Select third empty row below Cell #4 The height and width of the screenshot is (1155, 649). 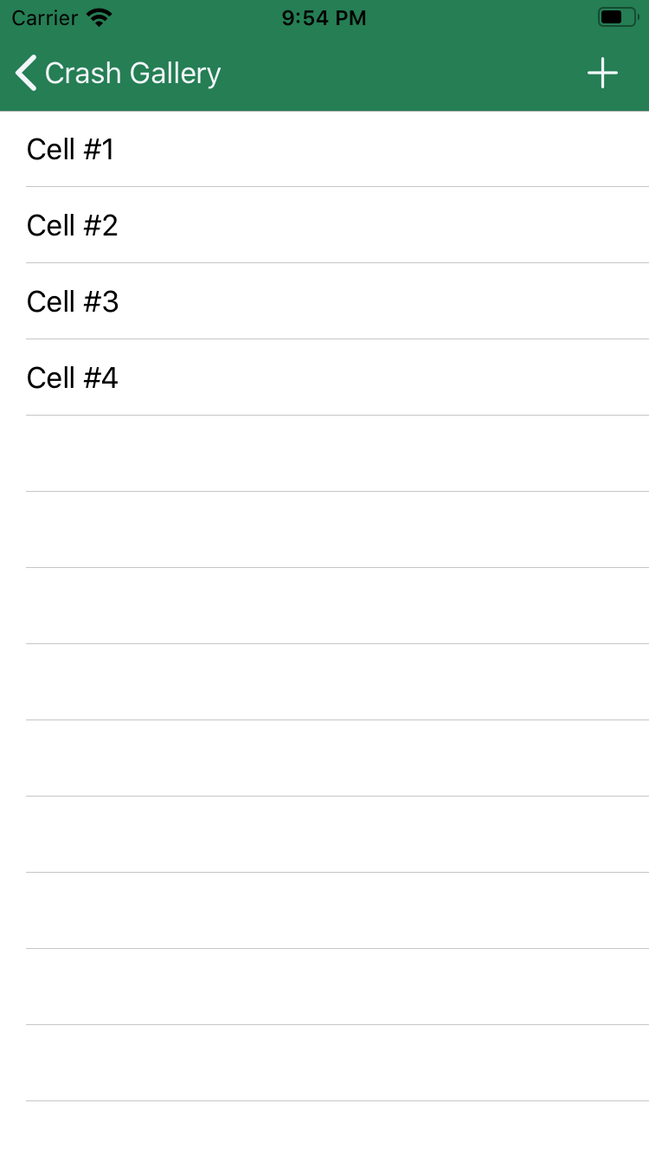pos(324,606)
